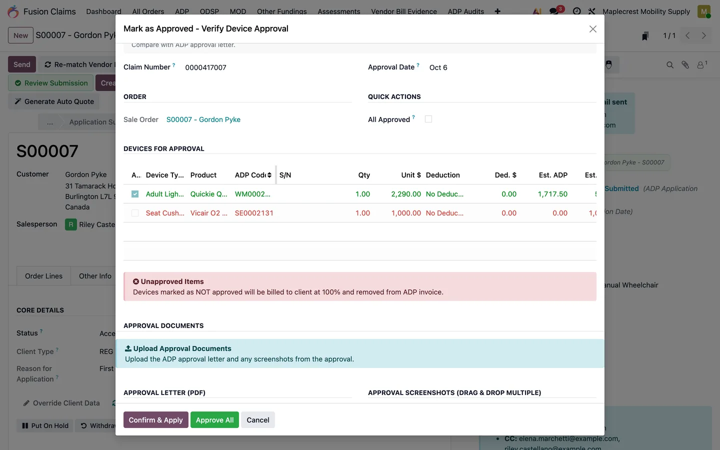Open the debug tools wrench icon
Screen dimensions: 720x450
pos(591,11)
